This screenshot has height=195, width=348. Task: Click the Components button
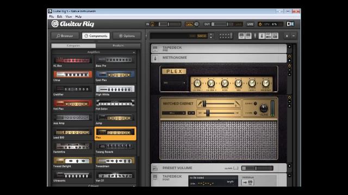96,36
